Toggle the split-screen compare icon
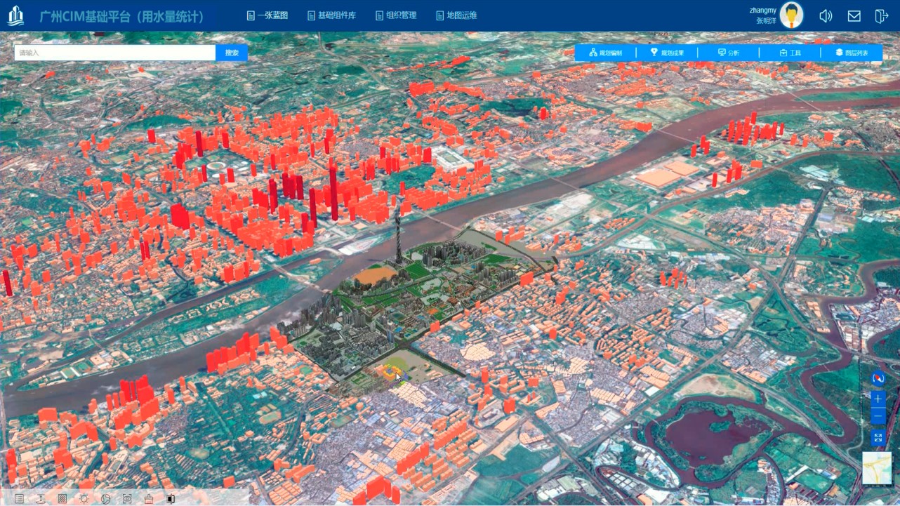The image size is (900, 506). click(x=170, y=499)
